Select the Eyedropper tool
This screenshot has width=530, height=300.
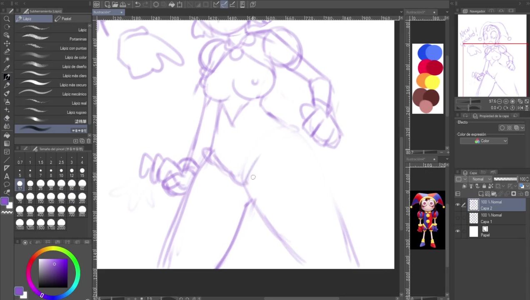(7, 68)
